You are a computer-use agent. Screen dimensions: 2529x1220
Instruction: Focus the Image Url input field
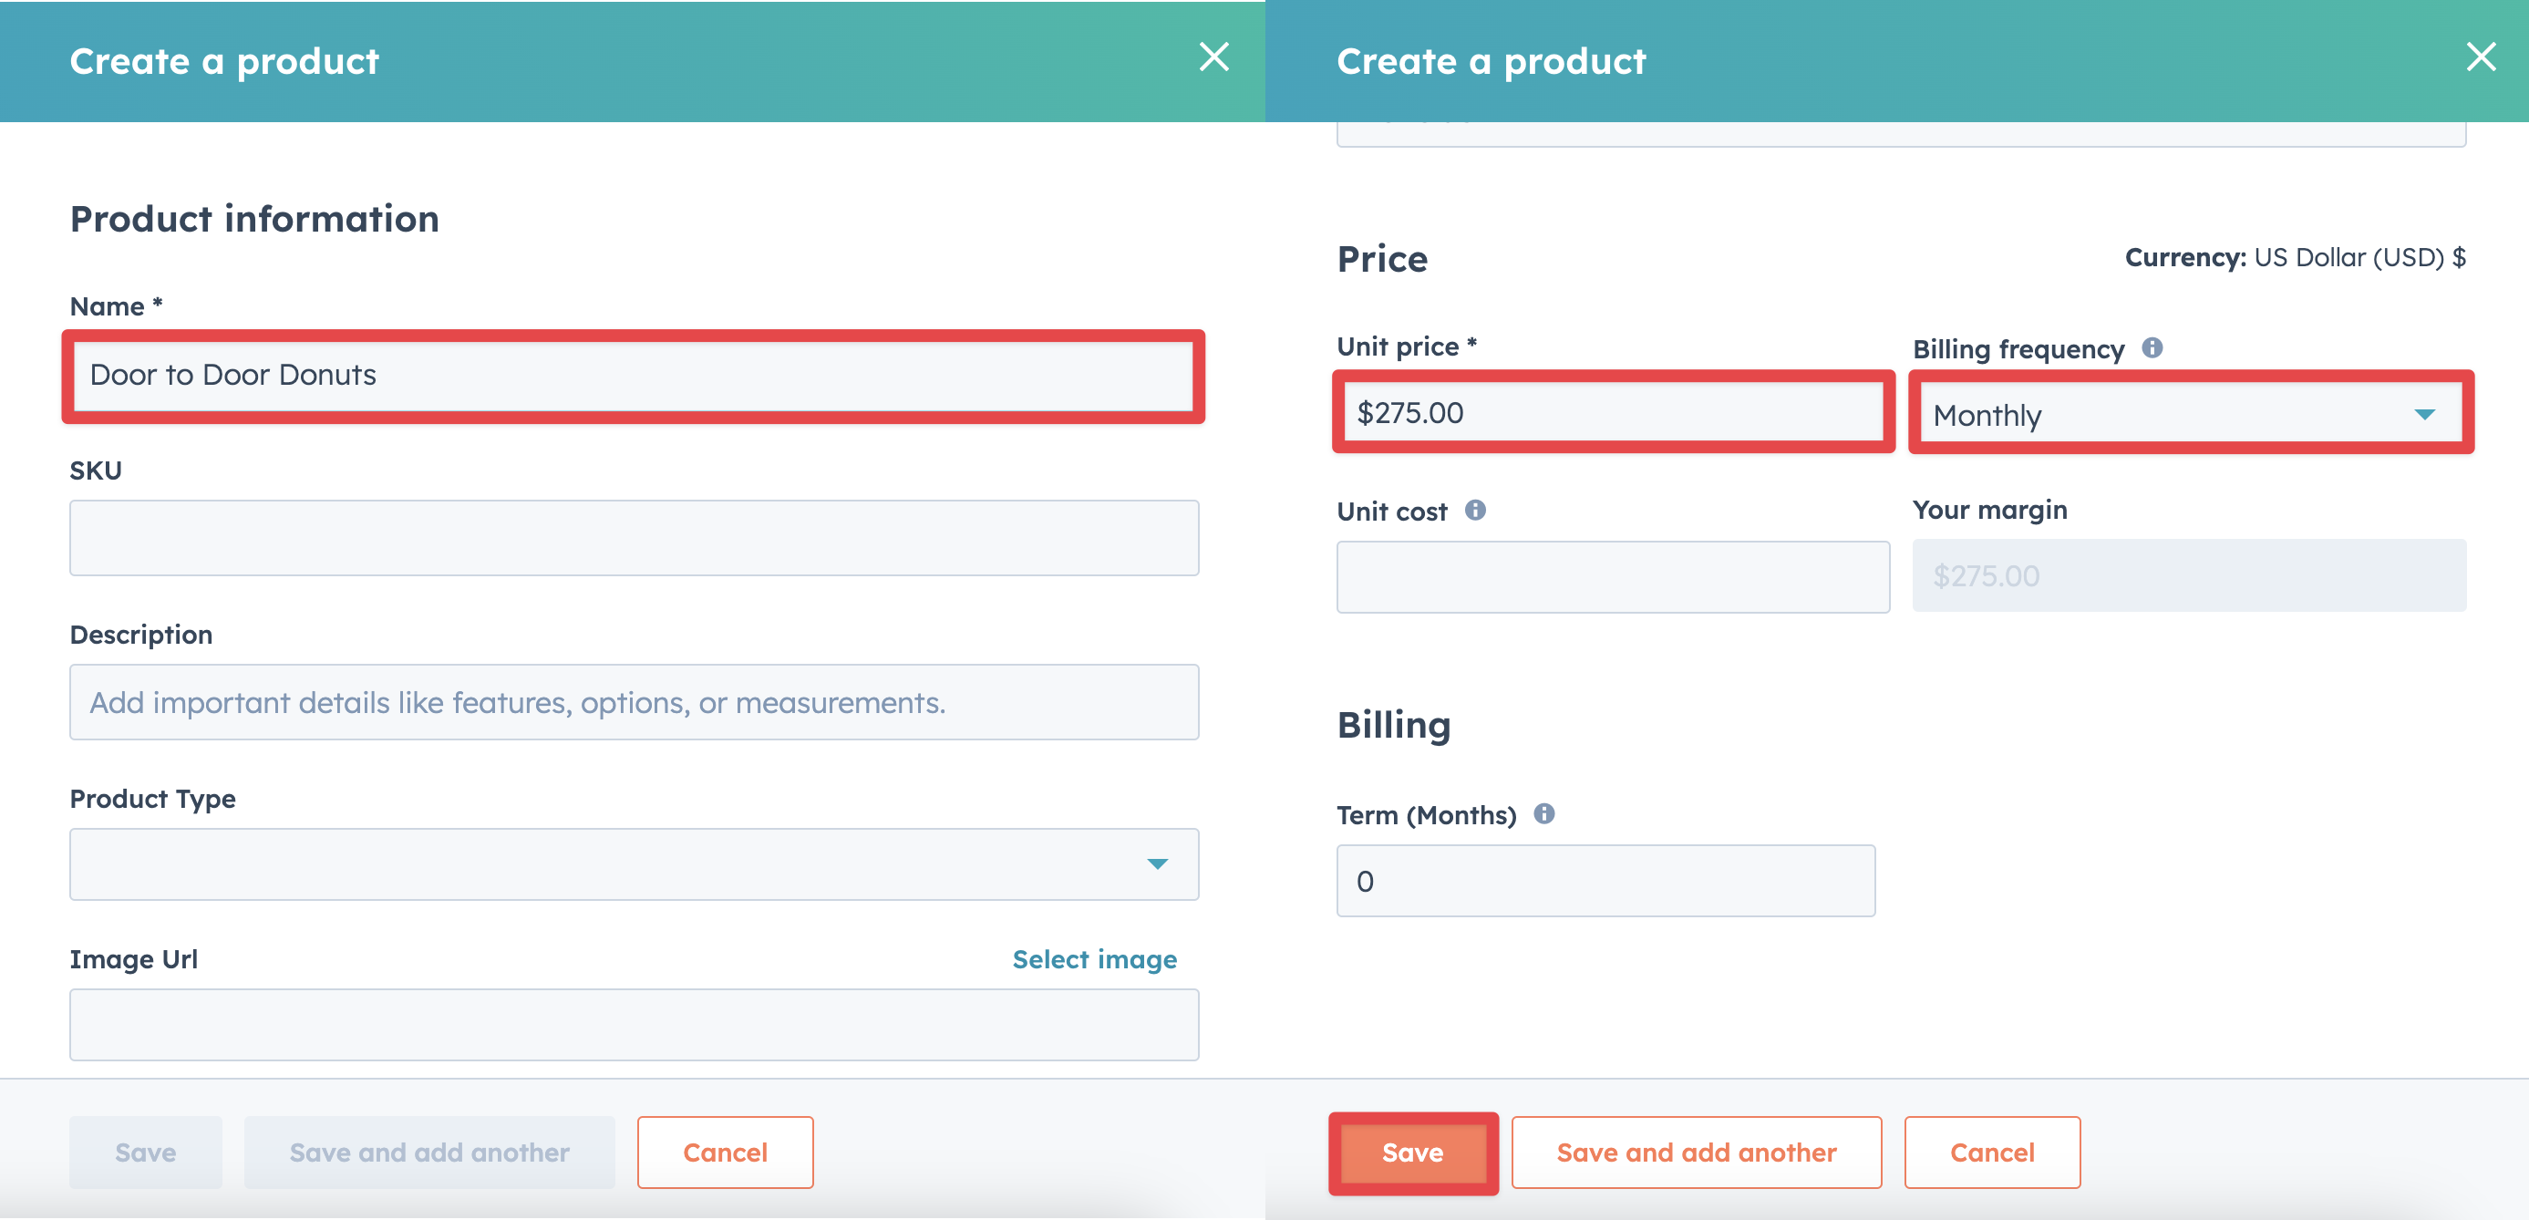(x=634, y=1025)
